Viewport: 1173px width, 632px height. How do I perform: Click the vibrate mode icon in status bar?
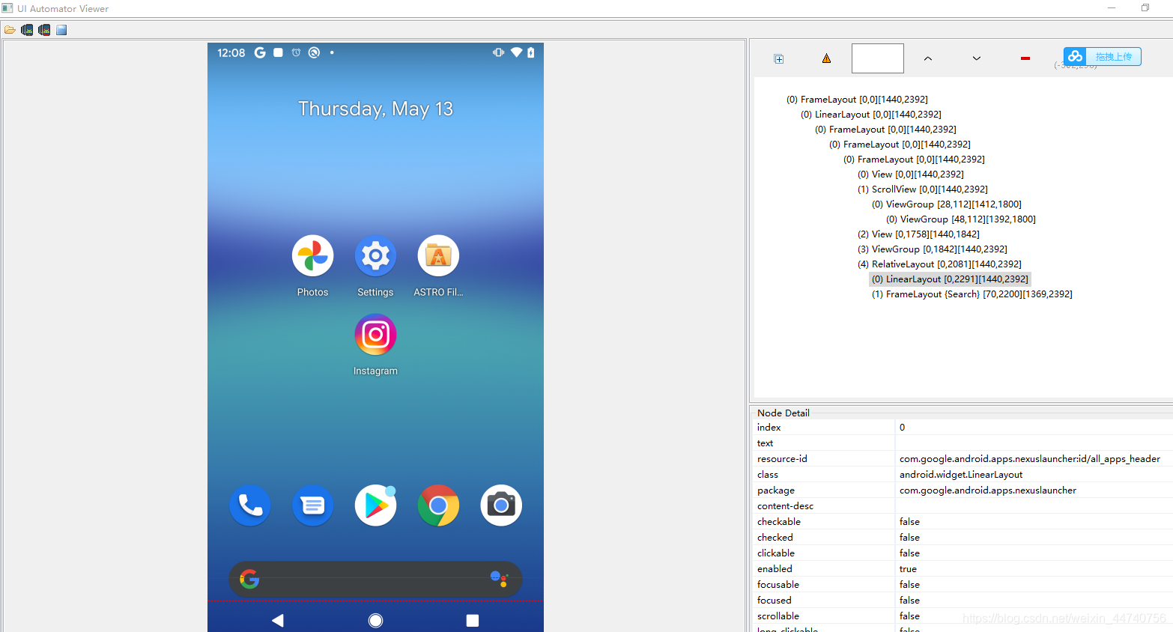[498, 52]
